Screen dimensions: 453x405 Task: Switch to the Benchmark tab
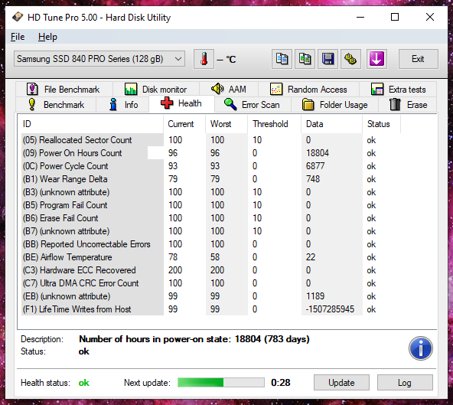click(56, 104)
